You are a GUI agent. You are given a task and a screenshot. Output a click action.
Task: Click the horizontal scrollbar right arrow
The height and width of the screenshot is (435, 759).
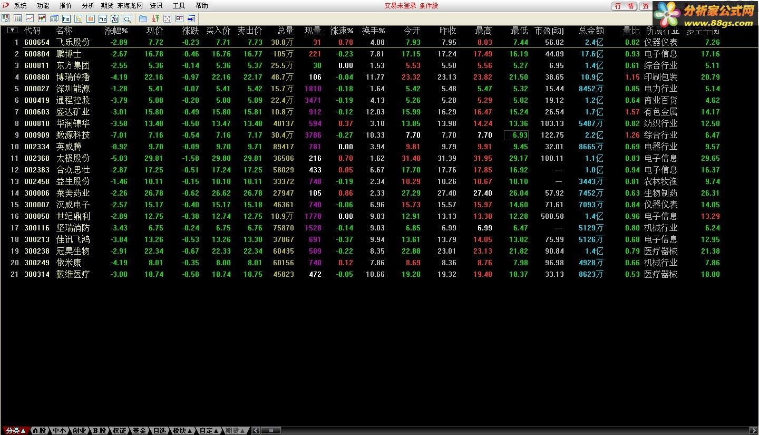click(753, 431)
